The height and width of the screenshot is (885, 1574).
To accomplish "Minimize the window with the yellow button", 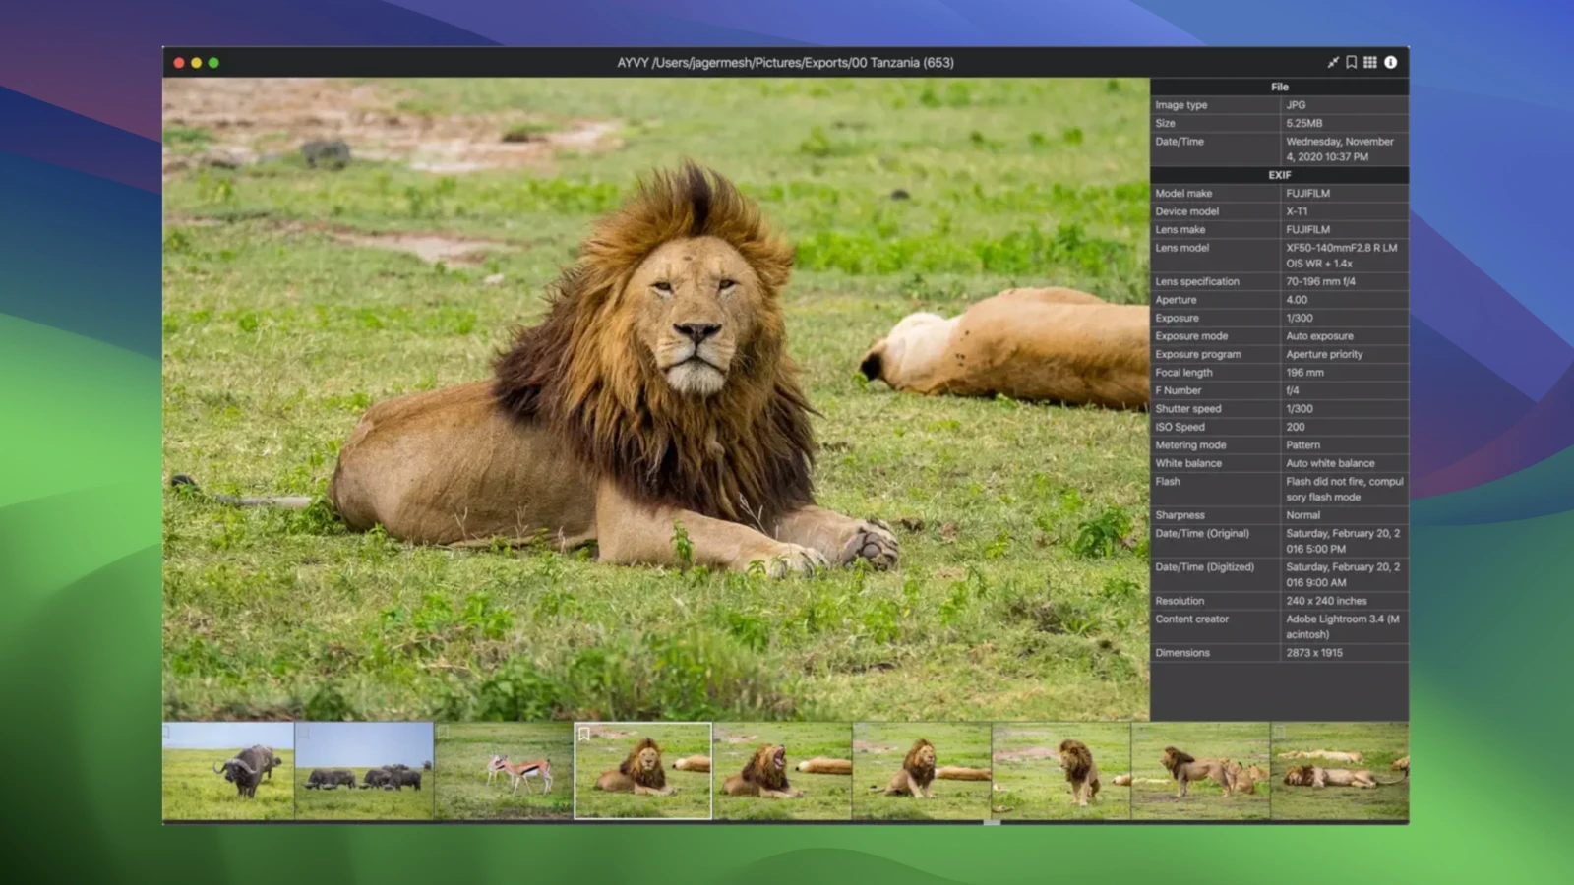I will [x=197, y=63].
